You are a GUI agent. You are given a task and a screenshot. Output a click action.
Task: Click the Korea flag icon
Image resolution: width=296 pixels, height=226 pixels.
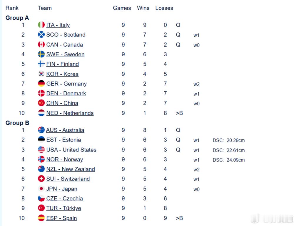tap(41, 74)
